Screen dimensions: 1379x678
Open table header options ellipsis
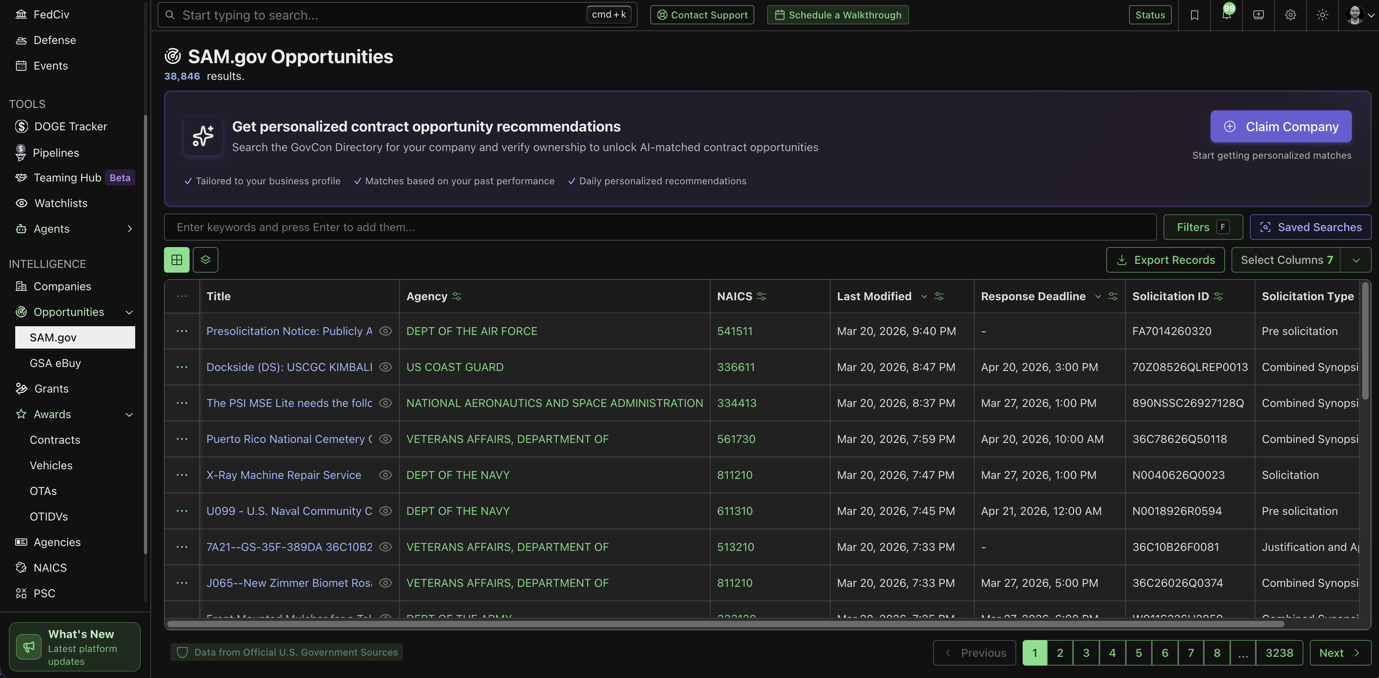tap(182, 297)
